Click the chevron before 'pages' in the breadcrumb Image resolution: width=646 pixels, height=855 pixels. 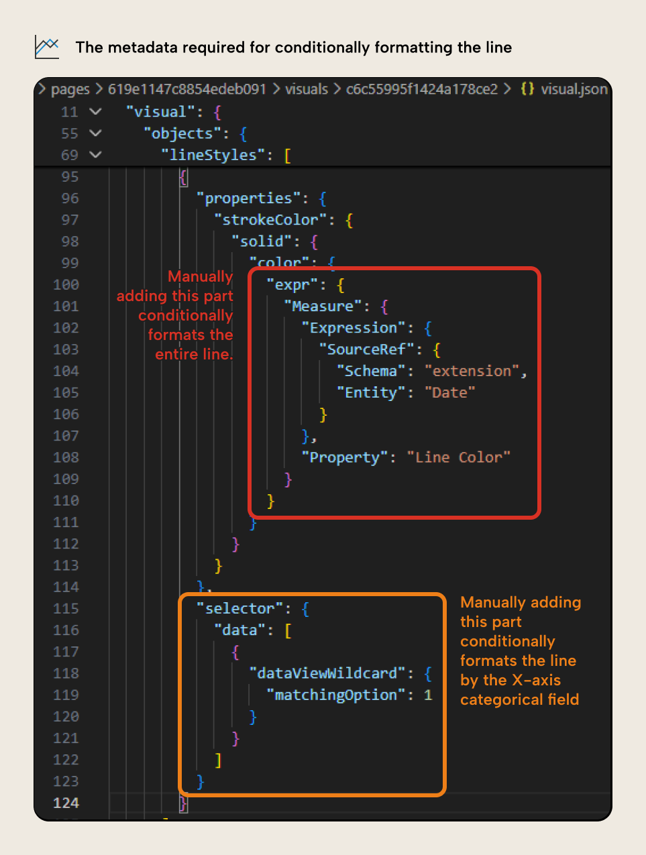coord(42,89)
